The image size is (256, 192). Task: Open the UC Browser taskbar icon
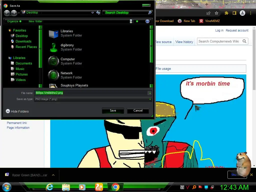pos(99,187)
